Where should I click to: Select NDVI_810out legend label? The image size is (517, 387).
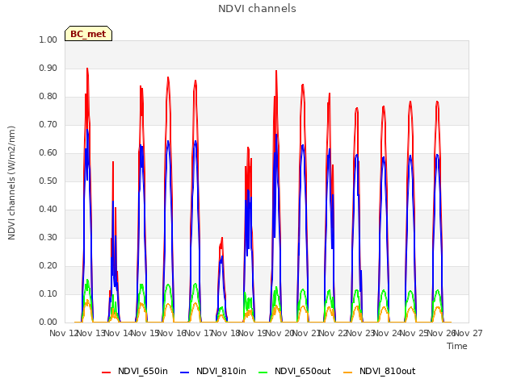click(x=388, y=371)
